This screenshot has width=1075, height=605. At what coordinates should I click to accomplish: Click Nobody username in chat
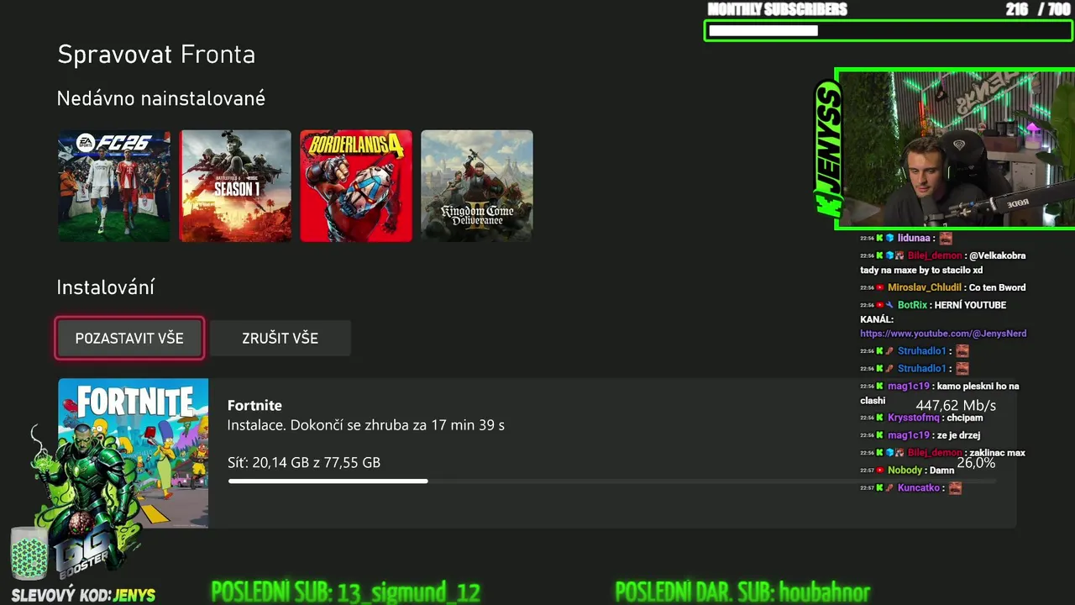click(905, 471)
